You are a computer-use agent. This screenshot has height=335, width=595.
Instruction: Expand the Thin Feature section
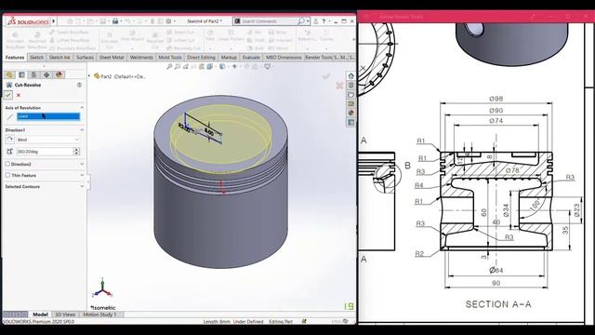(82, 175)
